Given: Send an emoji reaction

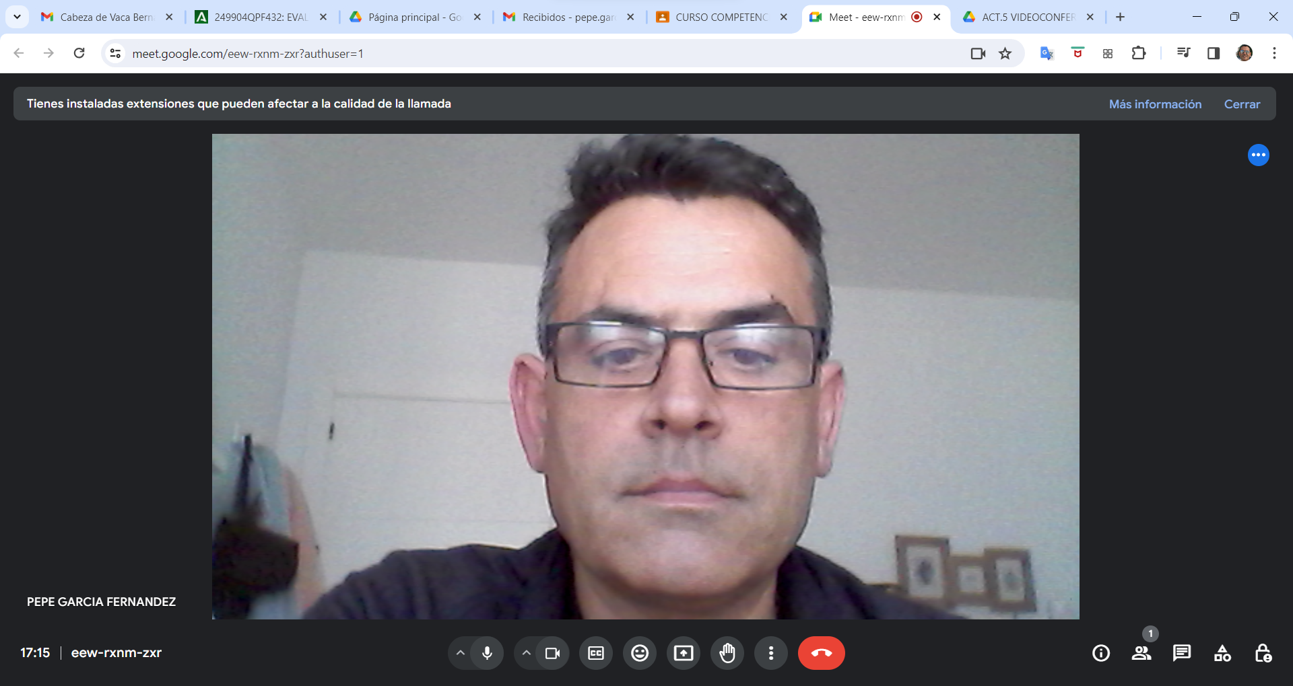Looking at the screenshot, I should (640, 653).
